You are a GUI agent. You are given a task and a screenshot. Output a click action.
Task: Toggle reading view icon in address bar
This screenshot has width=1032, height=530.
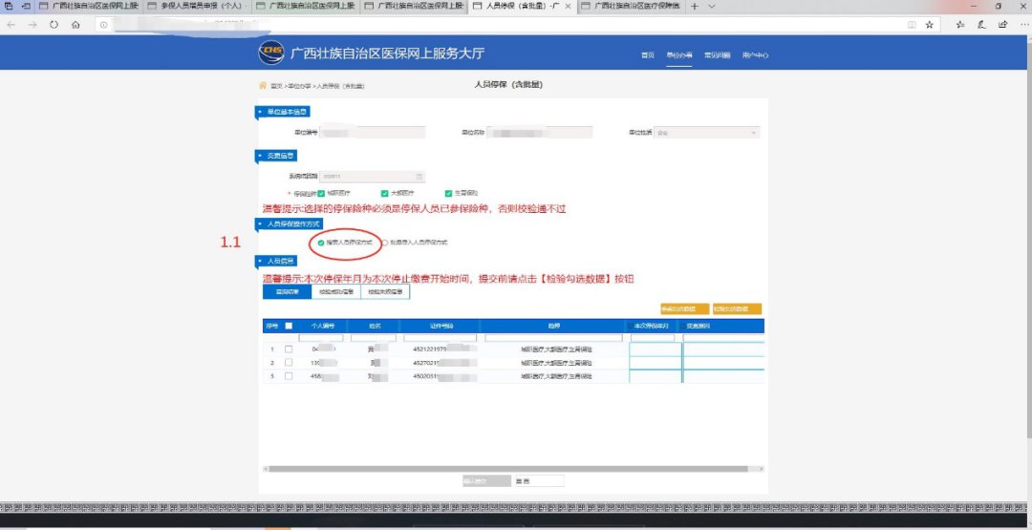tap(912, 24)
